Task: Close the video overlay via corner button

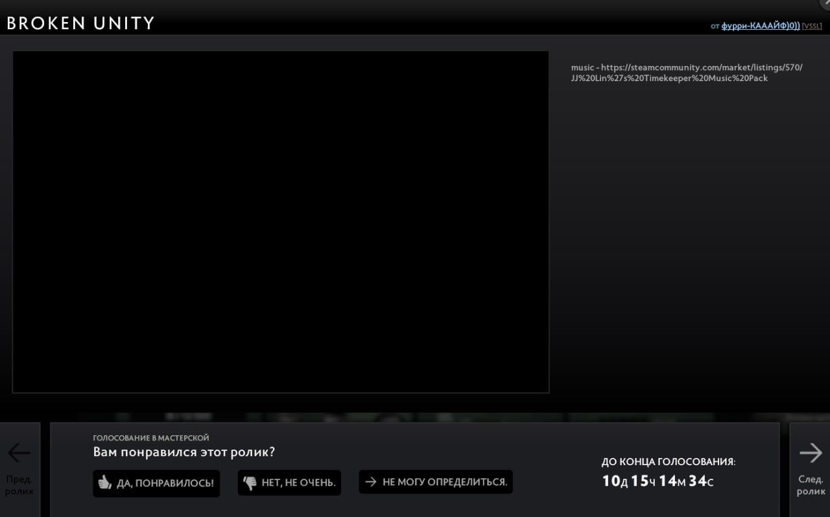Action: point(825,3)
